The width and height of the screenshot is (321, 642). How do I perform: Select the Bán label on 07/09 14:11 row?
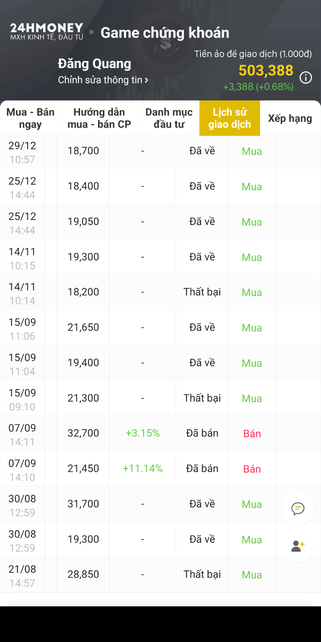click(x=252, y=434)
